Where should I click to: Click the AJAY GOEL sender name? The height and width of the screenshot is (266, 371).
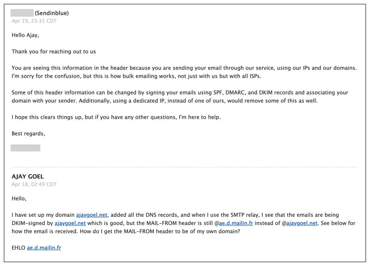tap(28, 177)
